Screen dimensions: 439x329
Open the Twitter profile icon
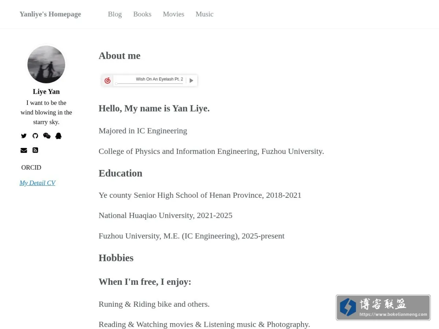tap(24, 136)
